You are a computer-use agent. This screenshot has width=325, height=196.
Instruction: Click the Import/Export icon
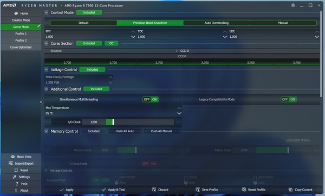[x=11, y=164]
